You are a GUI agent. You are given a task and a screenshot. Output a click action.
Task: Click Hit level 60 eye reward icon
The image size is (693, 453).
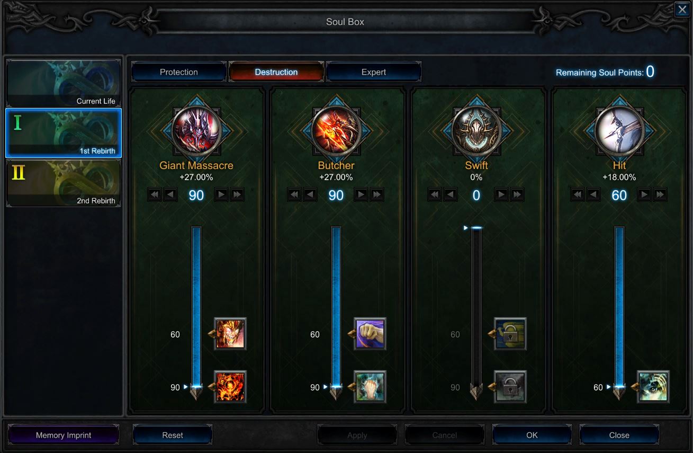(653, 387)
